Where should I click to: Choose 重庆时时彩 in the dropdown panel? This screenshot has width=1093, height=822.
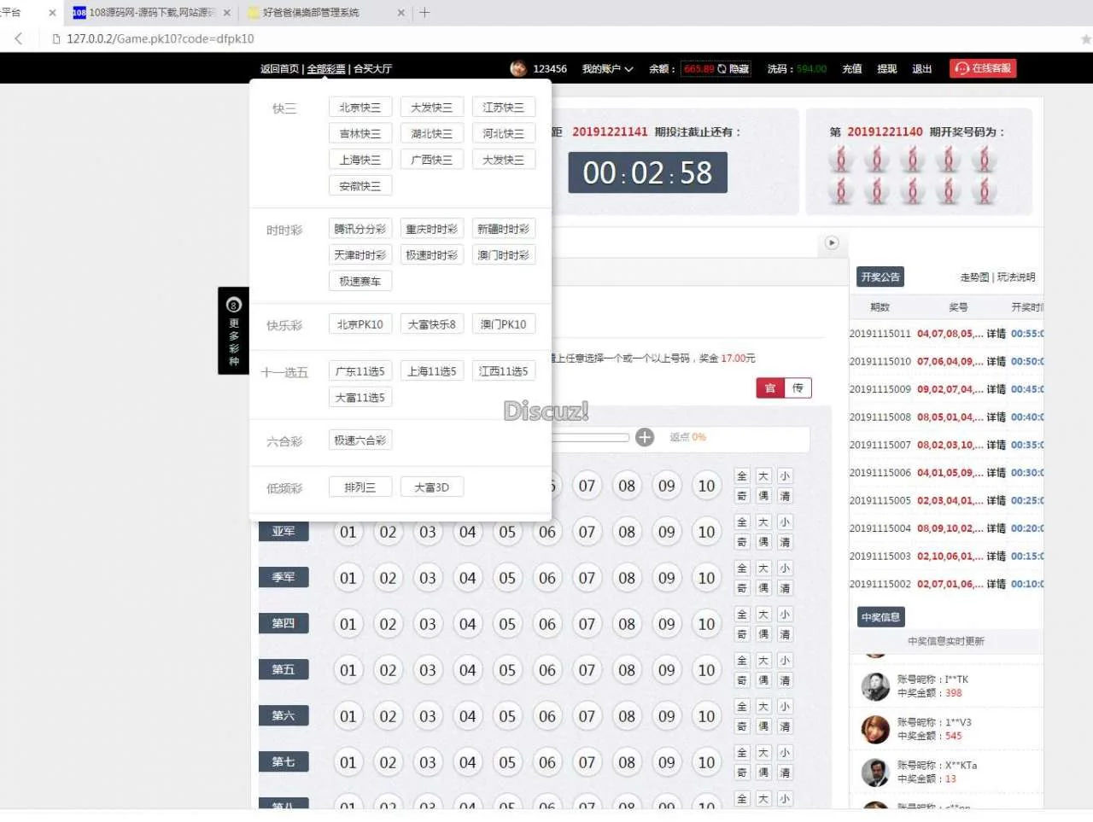tap(431, 229)
